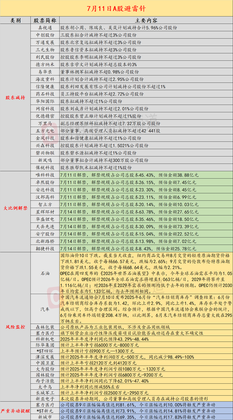Select stock name 五方光电
The width and height of the screenshot is (233, 420).
click(x=45, y=130)
